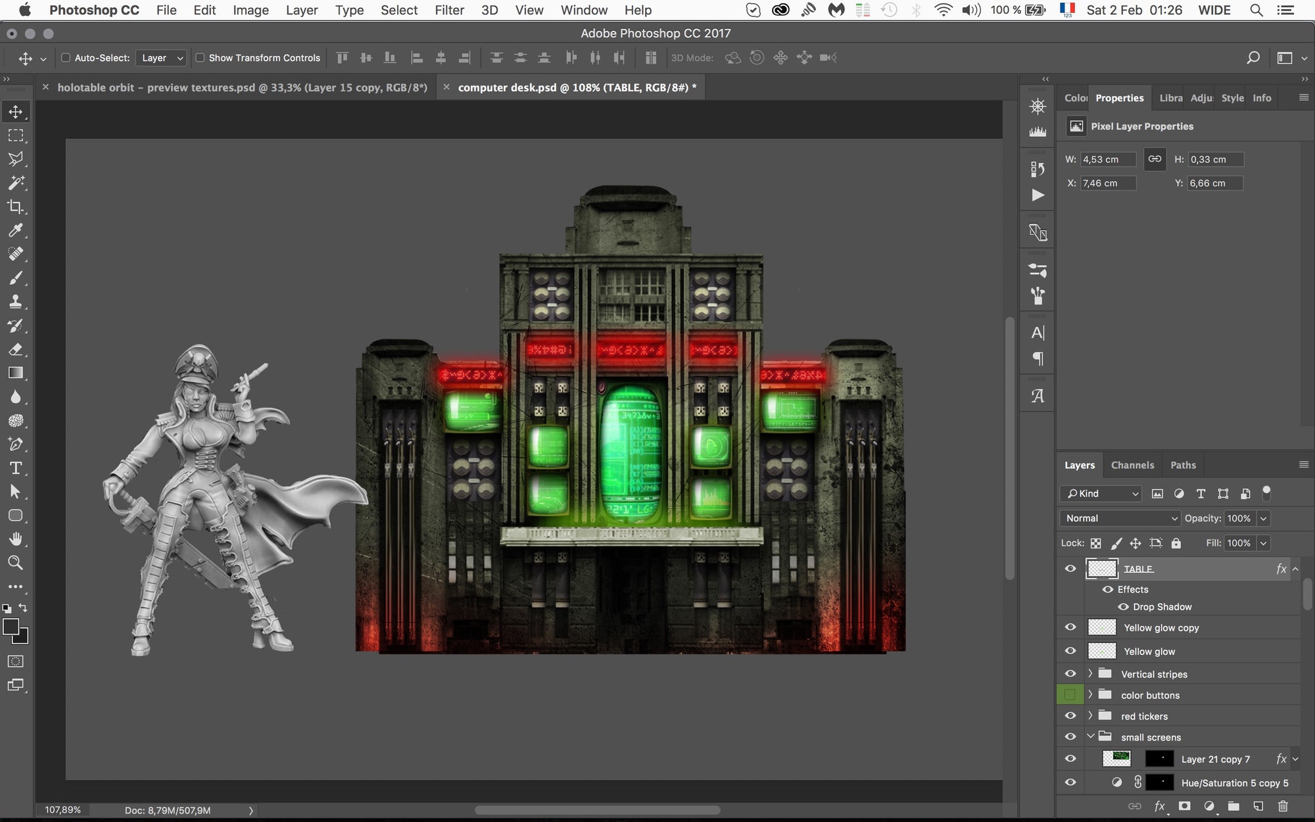Image resolution: width=1315 pixels, height=822 pixels.
Task: Switch to holotable orbit document tab
Action: (x=242, y=87)
